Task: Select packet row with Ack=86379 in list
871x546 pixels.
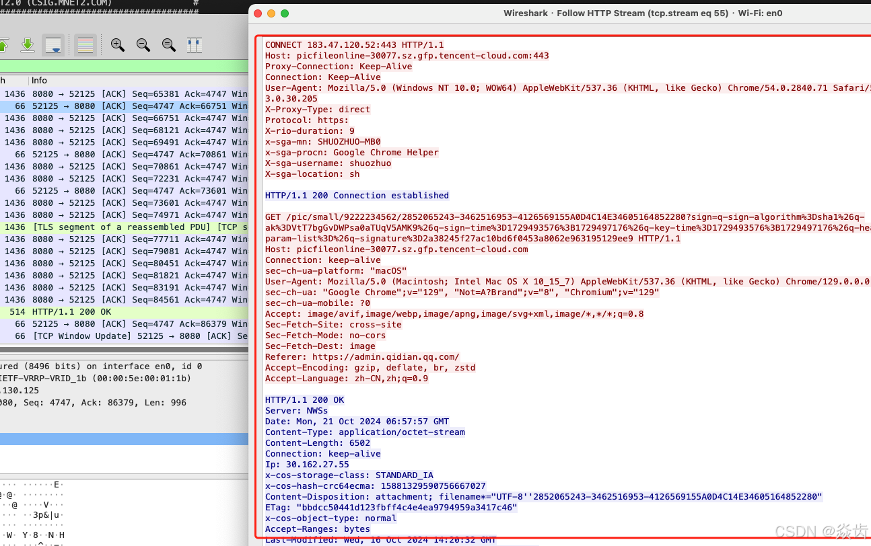Action: 124,324
